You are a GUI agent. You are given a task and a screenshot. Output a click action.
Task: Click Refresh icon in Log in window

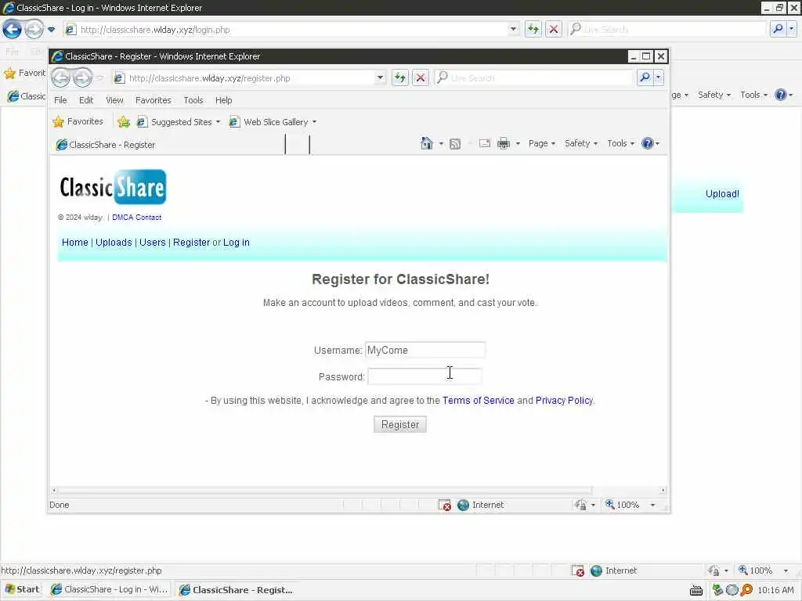[x=533, y=29]
